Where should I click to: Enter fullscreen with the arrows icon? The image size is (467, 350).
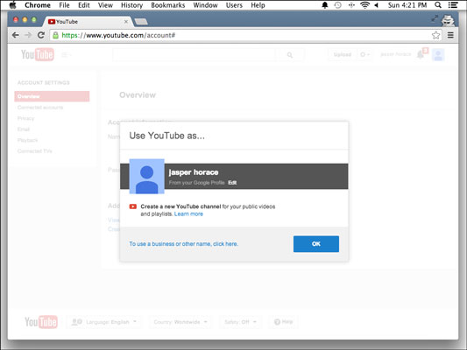[x=435, y=18]
